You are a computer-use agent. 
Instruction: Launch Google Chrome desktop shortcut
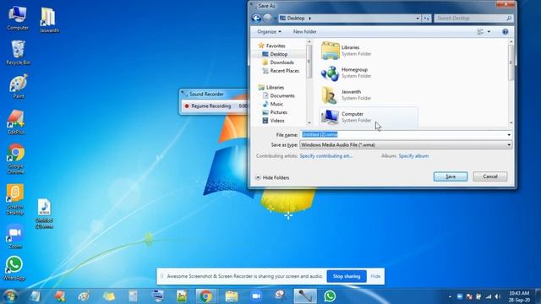click(x=15, y=159)
